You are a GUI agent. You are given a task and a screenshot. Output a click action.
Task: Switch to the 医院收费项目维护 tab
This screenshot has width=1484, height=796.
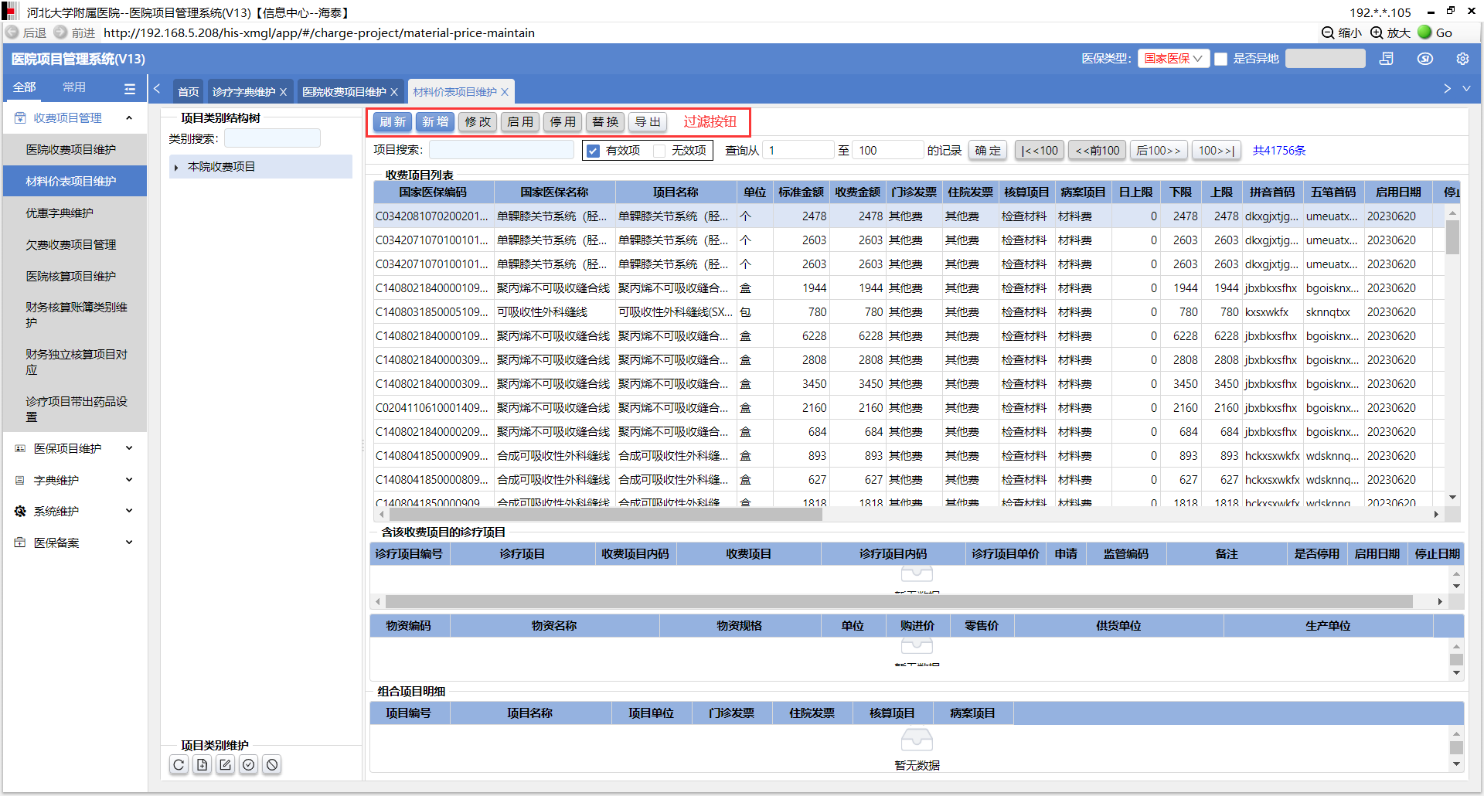pyautogui.click(x=344, y=92)
